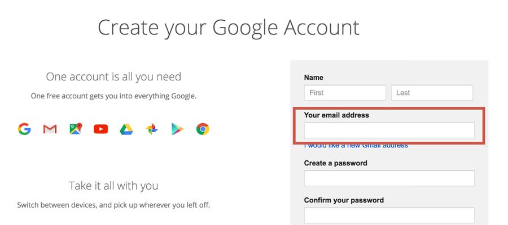
Task: Click the Google Drive triangle icon
Action: tap(126, 129)
